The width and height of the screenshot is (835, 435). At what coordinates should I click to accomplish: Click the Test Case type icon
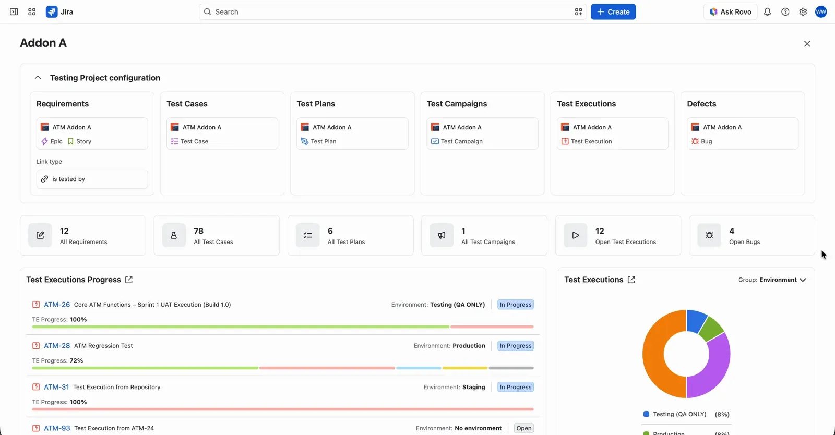tap(175, 141)
